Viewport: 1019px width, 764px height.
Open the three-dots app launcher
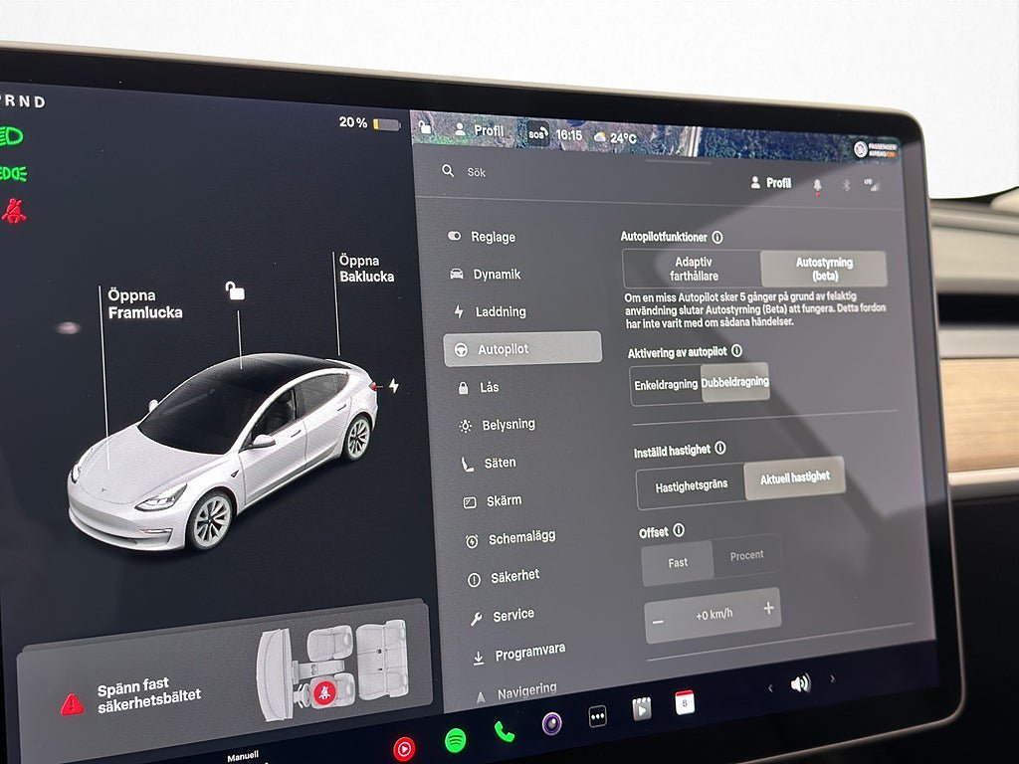coord(597,716)
